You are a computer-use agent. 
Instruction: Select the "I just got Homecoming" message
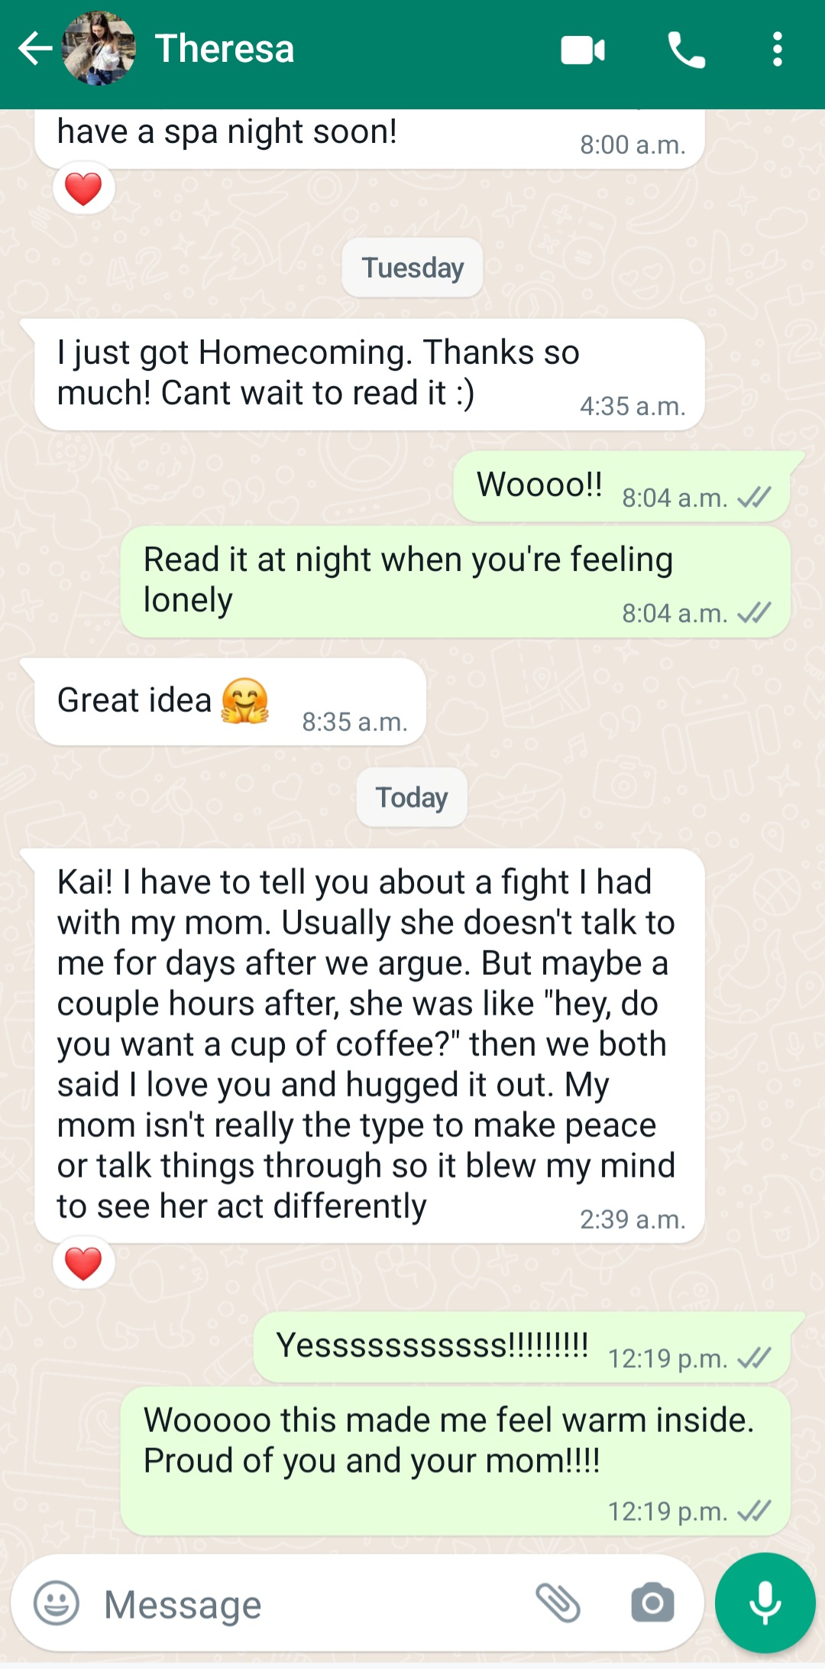click(370, 375)
